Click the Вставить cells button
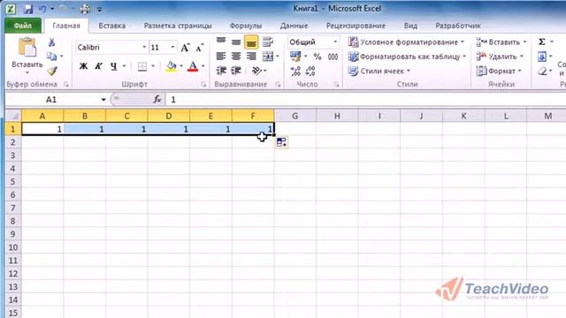The width and height of the screenshot is (566, 318). coord(501,42)
